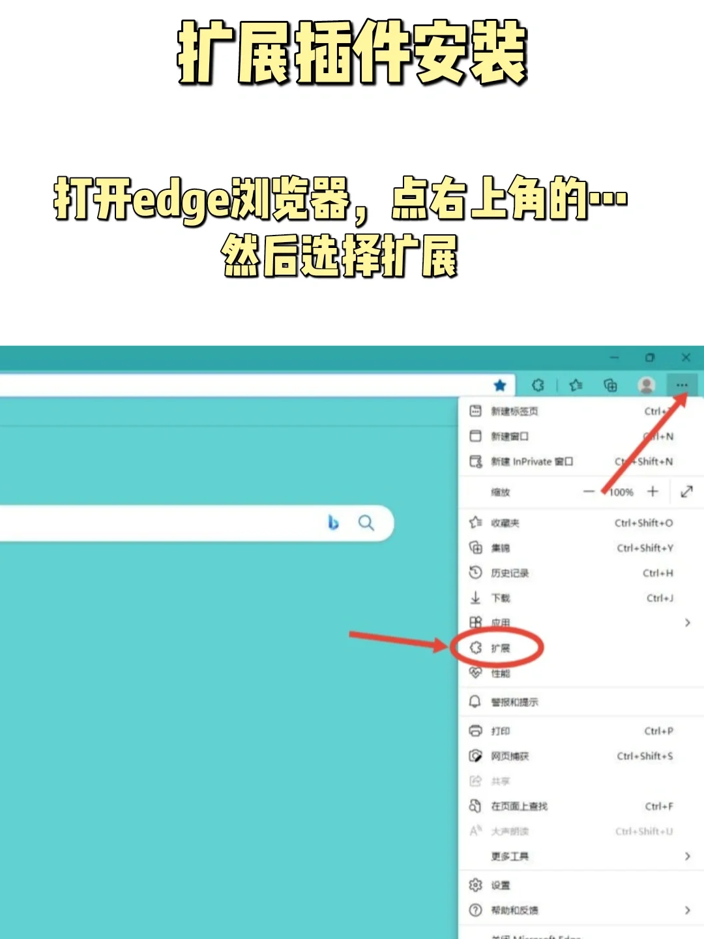The height and width of the screenshot is (939, 704).
Task: Open a 新建 InPrivate 窗口
Action: point(531,461)
